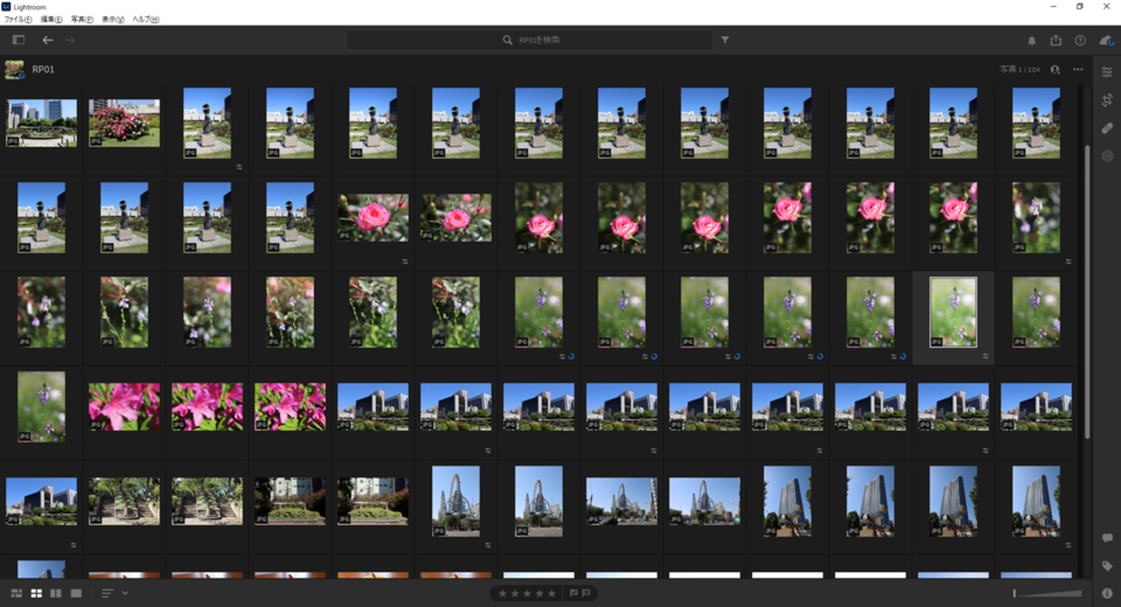The width and height of the screenshot is (1121, 607).
Task: Flag photo as rejected
Action: (x=586, y=593)
